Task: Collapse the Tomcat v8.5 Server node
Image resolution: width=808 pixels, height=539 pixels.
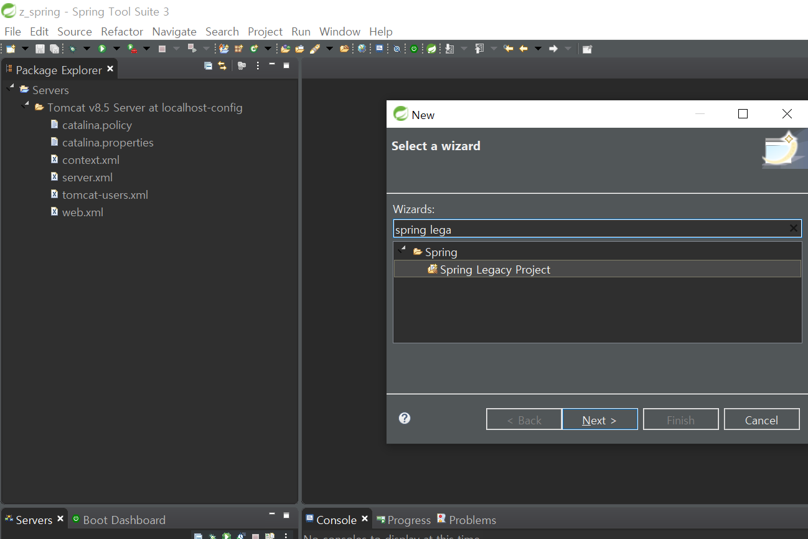Action: (24, 106)
